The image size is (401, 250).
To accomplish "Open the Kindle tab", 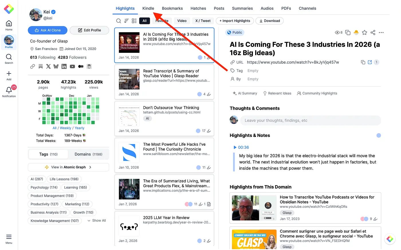I will tap(148, 8).
